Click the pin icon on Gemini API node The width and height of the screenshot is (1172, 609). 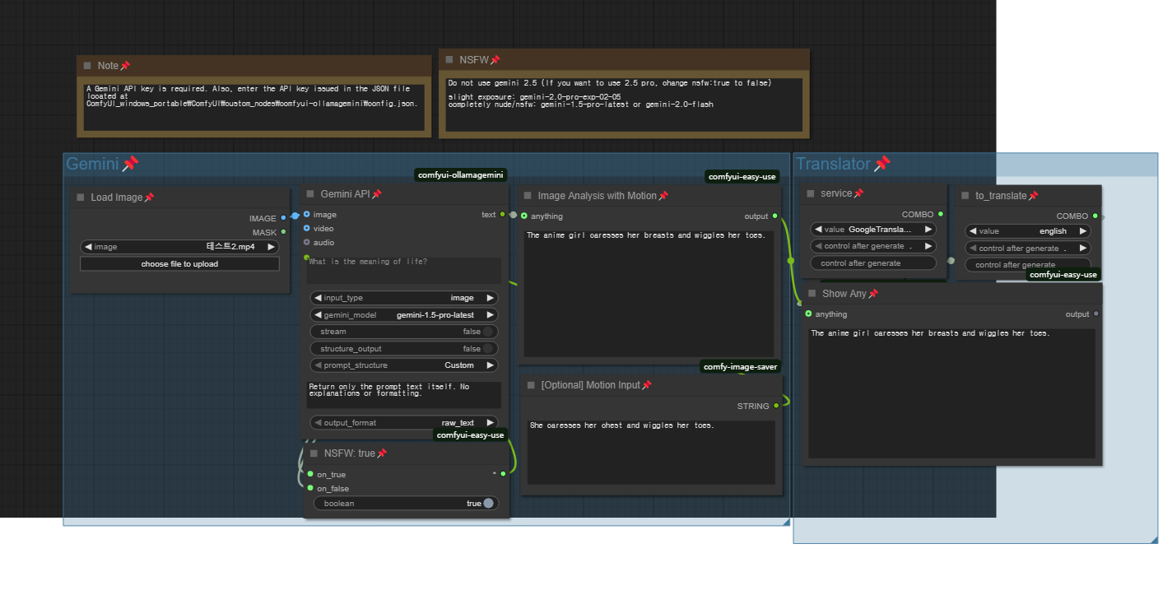point(377,194)
